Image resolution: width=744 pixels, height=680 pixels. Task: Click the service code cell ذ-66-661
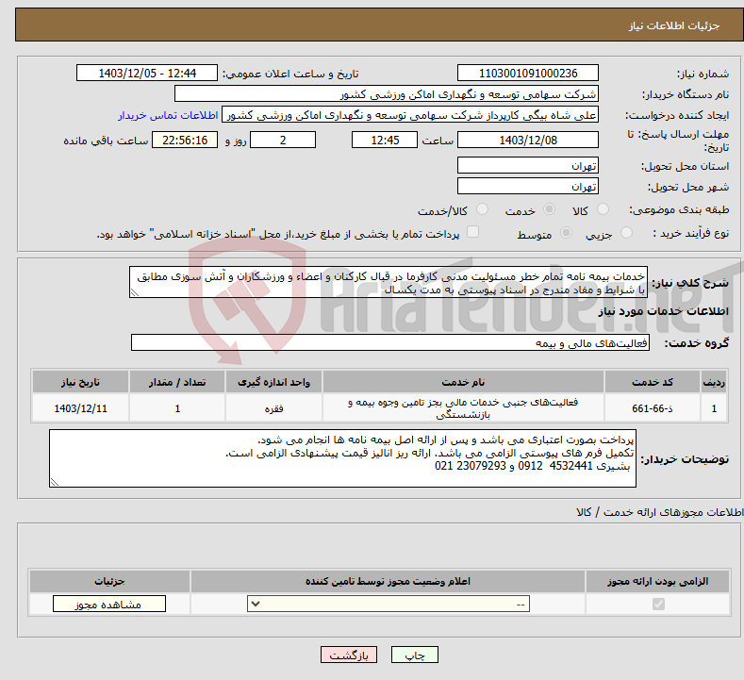tap(653, 408)
